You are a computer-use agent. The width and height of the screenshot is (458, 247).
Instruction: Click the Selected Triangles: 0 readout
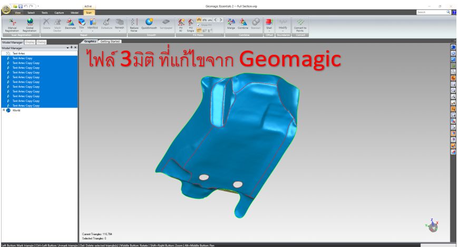pyautogui.click(x=94, y=239)
